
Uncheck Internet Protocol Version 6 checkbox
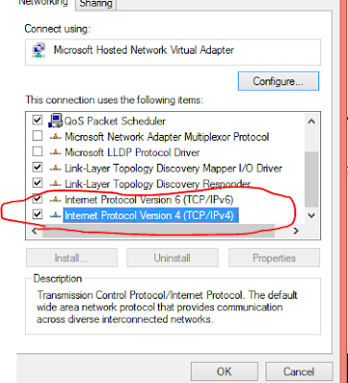pyautogui.click(x=37, y=198)
